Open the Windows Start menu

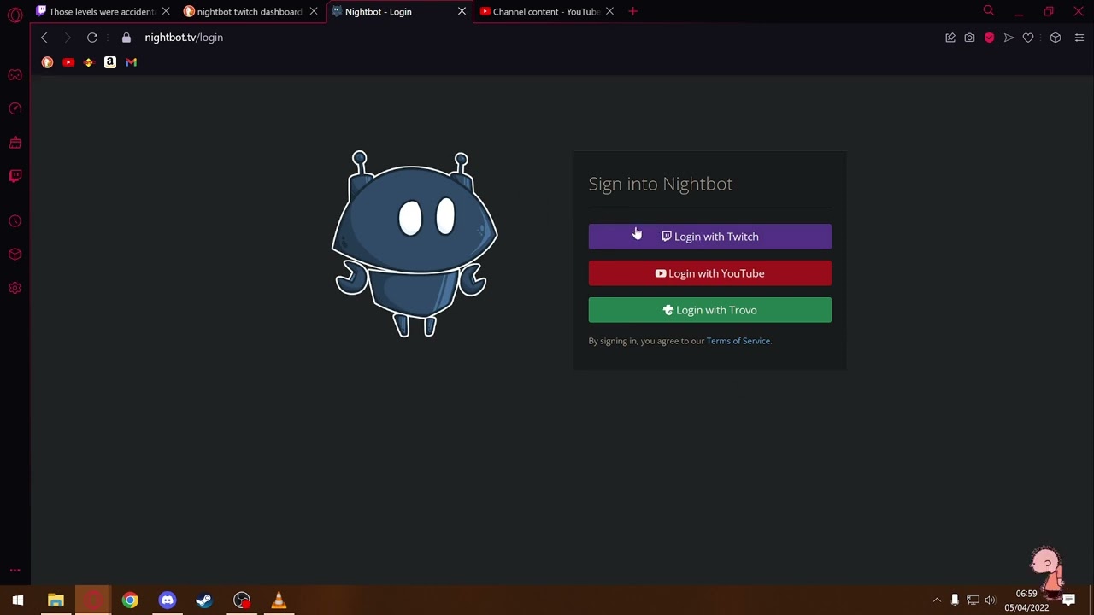[18, 600]
